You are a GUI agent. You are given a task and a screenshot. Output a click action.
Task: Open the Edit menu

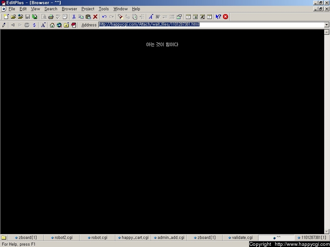[23, 9]
